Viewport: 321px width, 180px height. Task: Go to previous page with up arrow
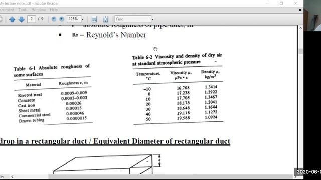click(x=12, y=19)
